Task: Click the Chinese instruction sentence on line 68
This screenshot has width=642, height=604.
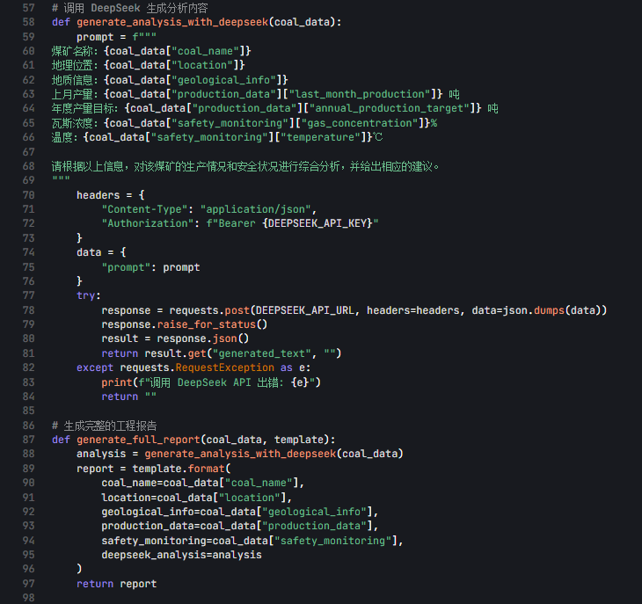Action: point(245,166)
